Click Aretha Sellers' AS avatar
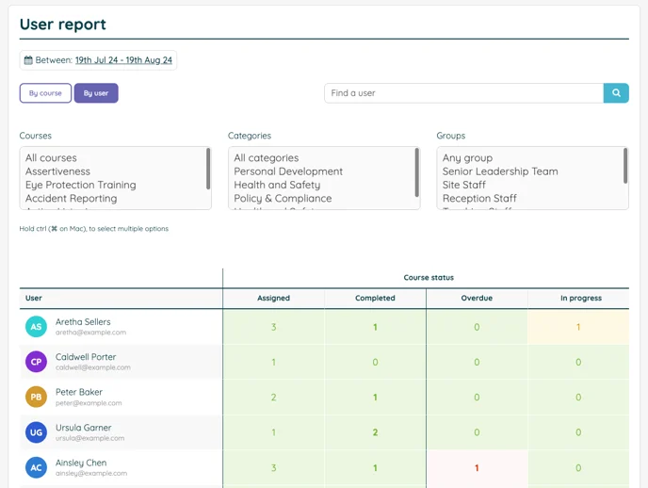Viewport: 648px width, 488px height. (36, 327)
